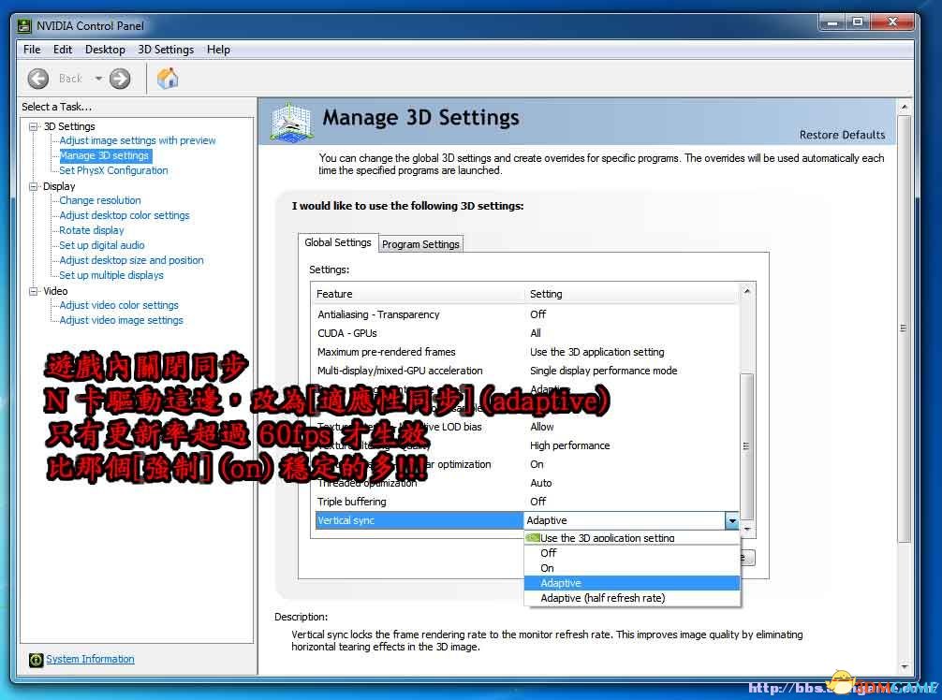Click the High performance setting value
Screen dimensions: 942x700
(x=569, y=445)
